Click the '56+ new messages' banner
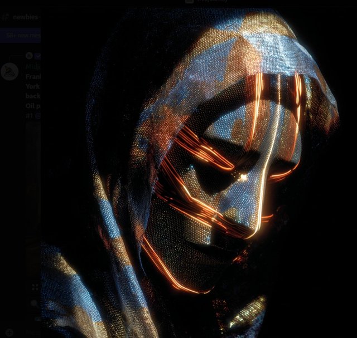The height and width of the screenshot is (338, 357). [20, 35]
